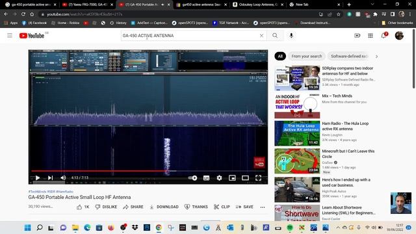Screen dimensions: 416x234
Task: Open 'Minecraft but I Can't Leave this Circle'
Action: 348,154
